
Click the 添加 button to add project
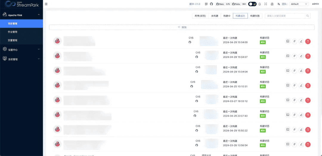(182, 27)
